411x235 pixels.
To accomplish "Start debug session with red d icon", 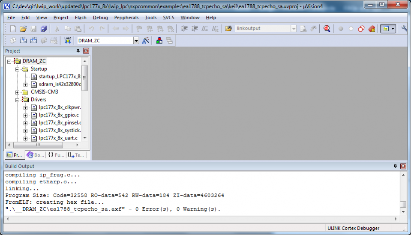I will coord(327,29).
